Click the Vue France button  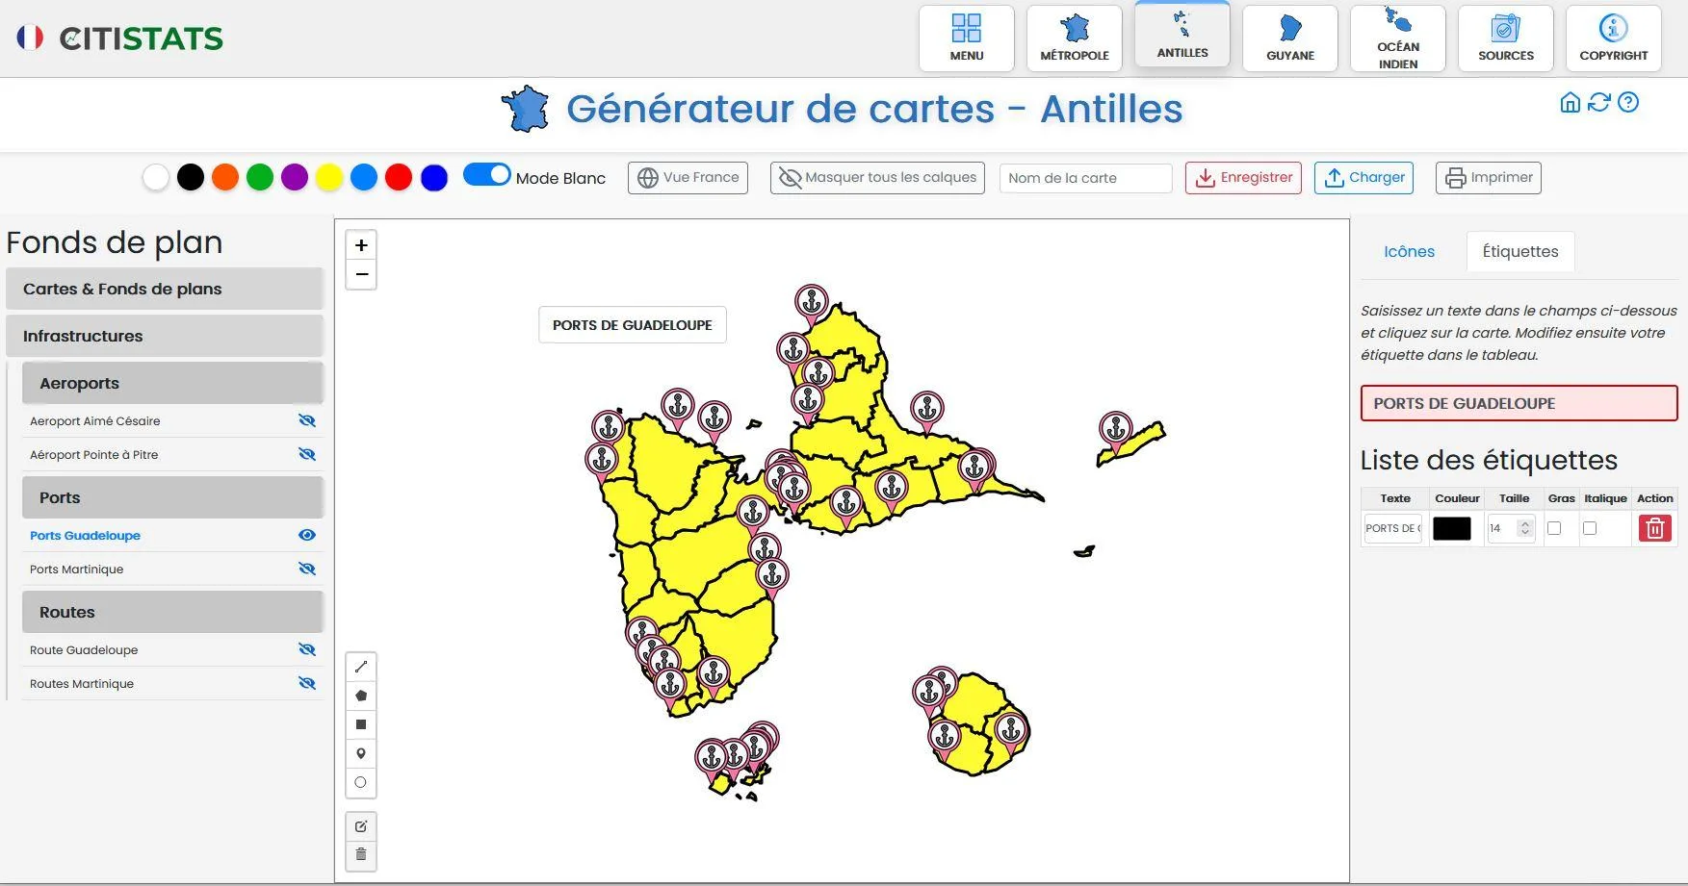click(688, 178)
